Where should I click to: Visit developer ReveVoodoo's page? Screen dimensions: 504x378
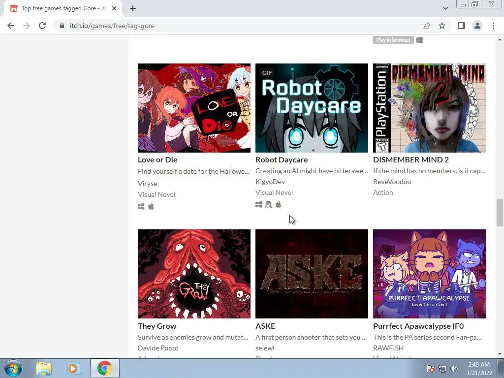click(392, 182)
